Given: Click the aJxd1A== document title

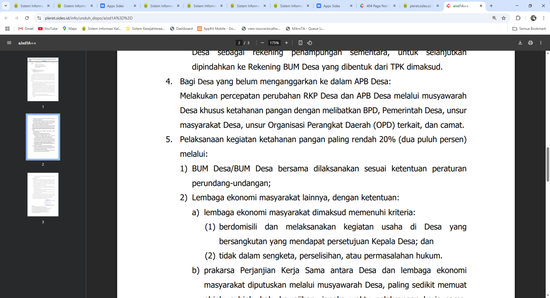Looking at the screenshot, I should (27, 43).
